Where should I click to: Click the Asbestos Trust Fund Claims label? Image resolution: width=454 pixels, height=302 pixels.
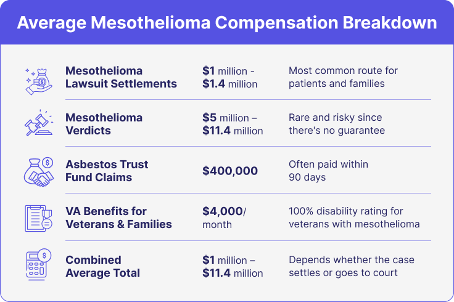107,171
